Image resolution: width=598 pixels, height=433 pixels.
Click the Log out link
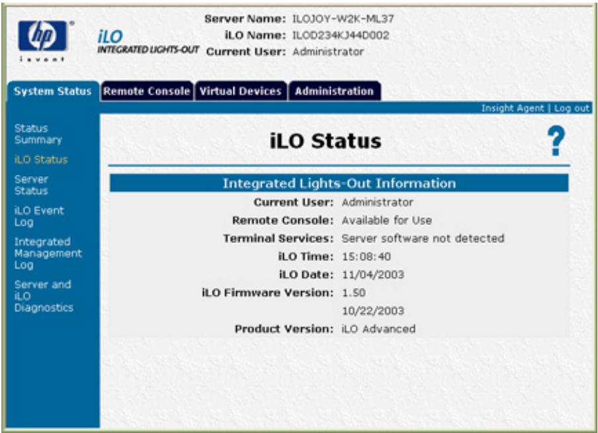click(572, 108)
